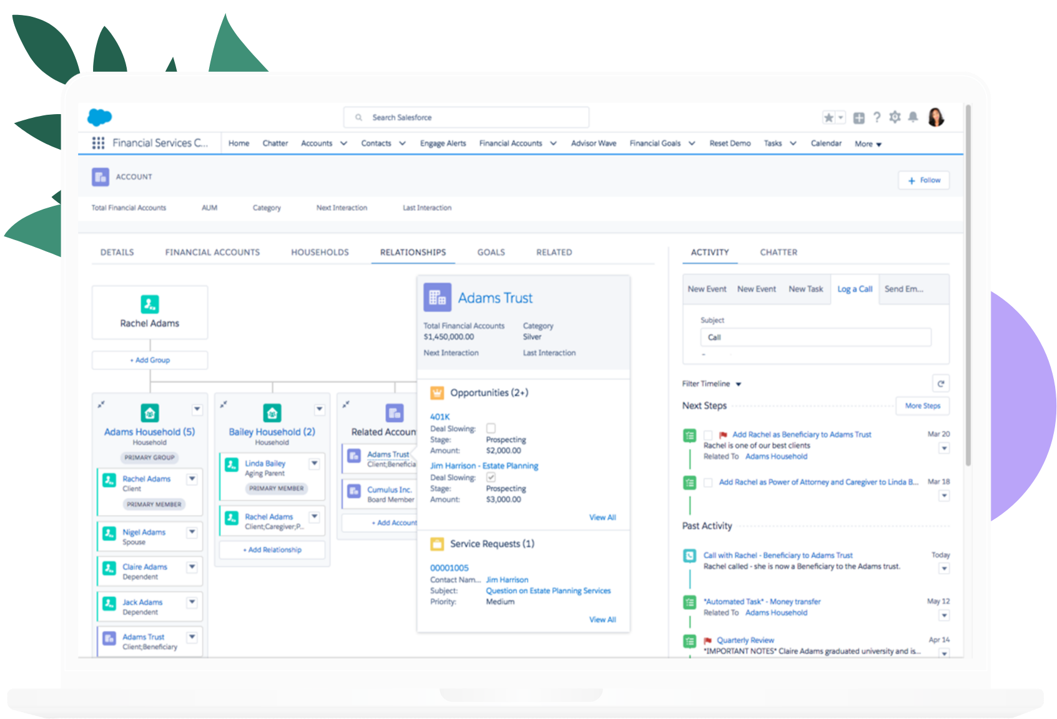Click Linda Bailey contact icon

[x=232, y=465]
